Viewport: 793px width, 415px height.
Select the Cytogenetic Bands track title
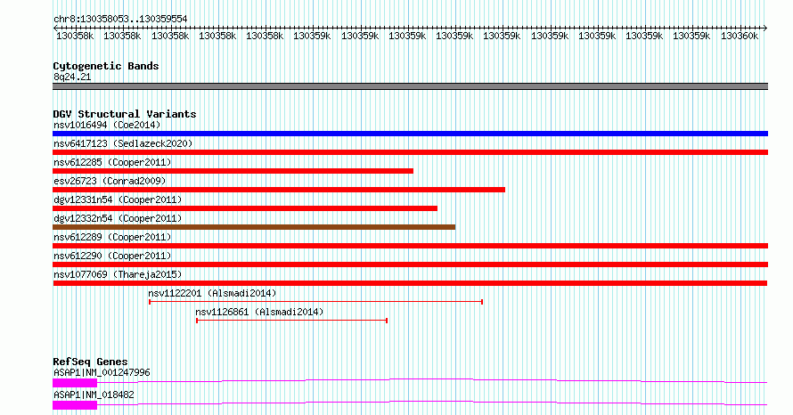click(x=106, y=66)
